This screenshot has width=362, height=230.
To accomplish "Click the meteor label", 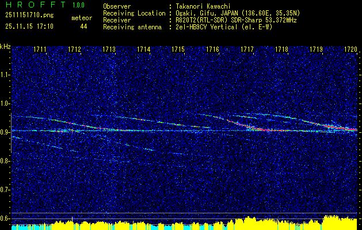I will point(82,18).
